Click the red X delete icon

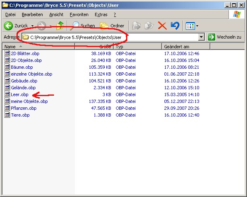point(162,26)
